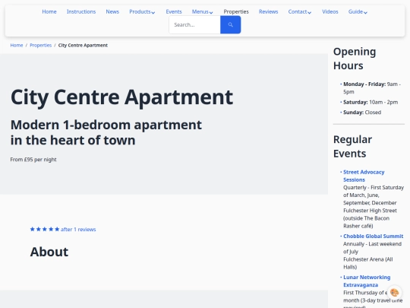Click the 'Fulchester Arena (All Halls)' text

coord(368,263)
